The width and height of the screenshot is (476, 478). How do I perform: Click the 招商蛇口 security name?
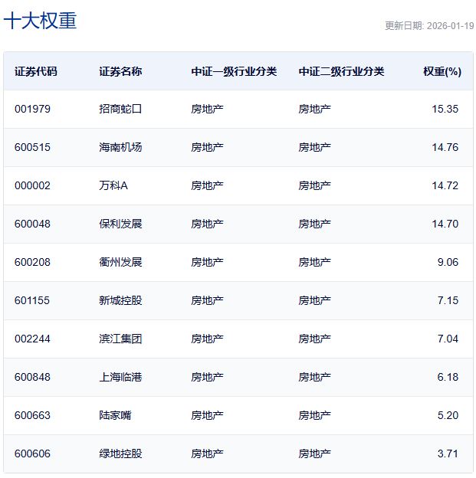tap(120, 109)
